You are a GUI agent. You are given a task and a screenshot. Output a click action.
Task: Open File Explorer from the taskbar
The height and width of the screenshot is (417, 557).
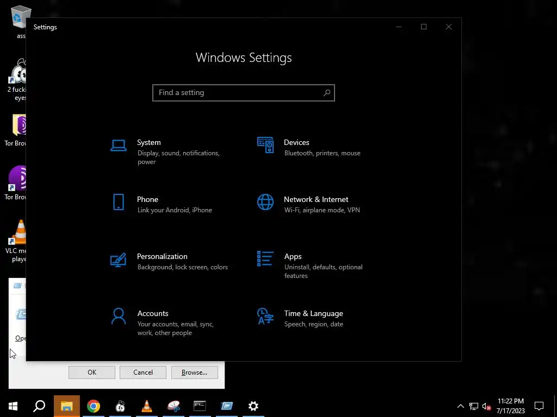point(66,406)
